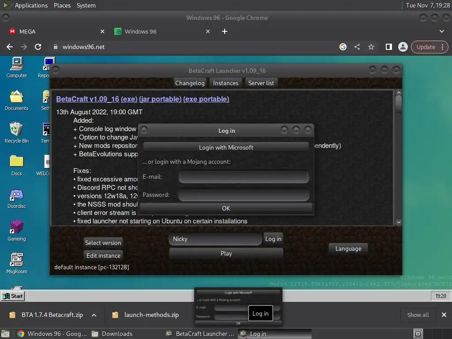Open the Docs folder on desktop
Viewport: 452px width, 339px height.
point(17,166)
